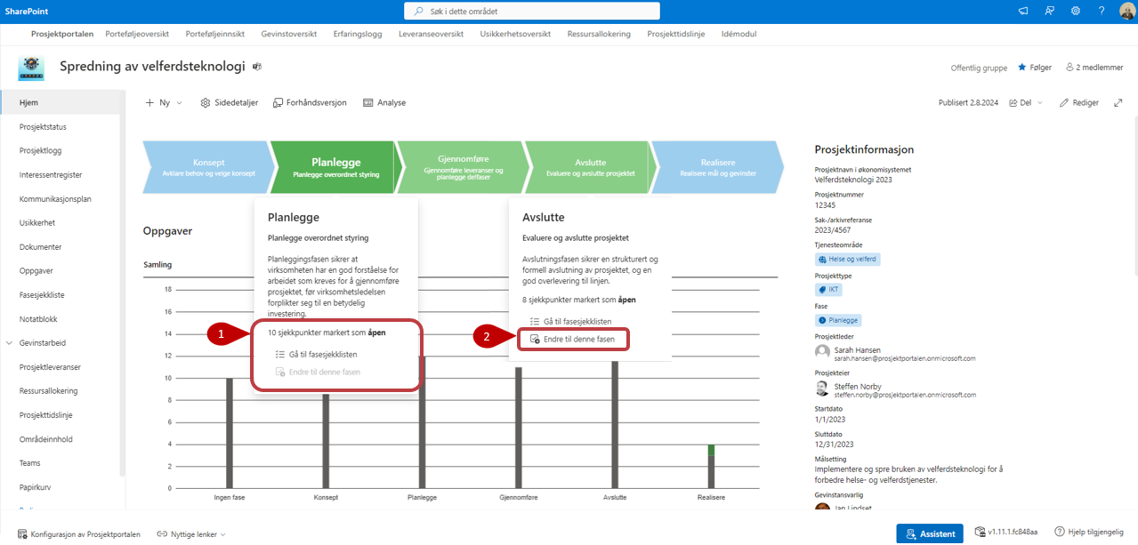Open the Del share dropdown

click(x=1026, y=103)
